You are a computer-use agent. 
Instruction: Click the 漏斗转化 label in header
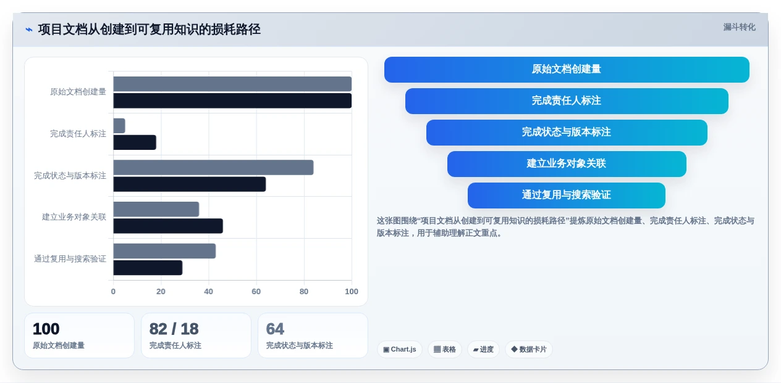tap(739, 27)
